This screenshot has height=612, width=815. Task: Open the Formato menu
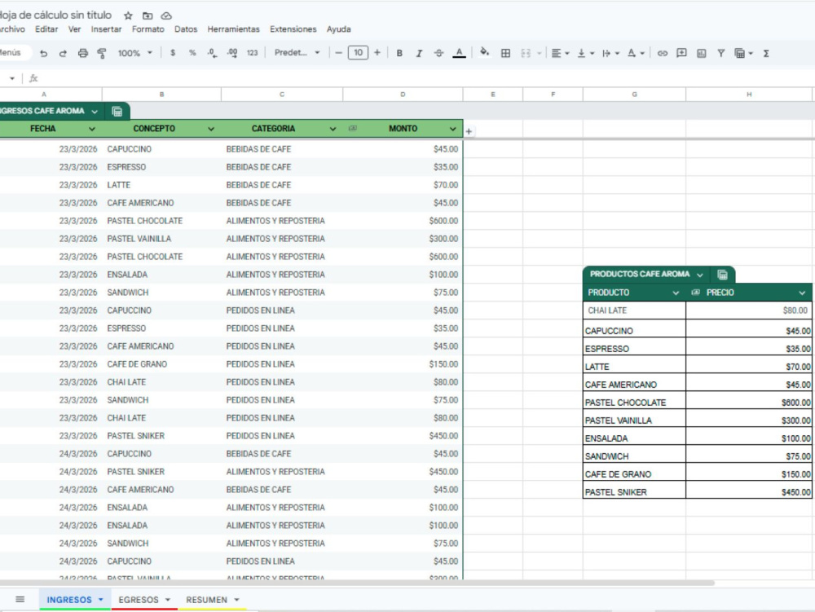(x=148, y=29)
